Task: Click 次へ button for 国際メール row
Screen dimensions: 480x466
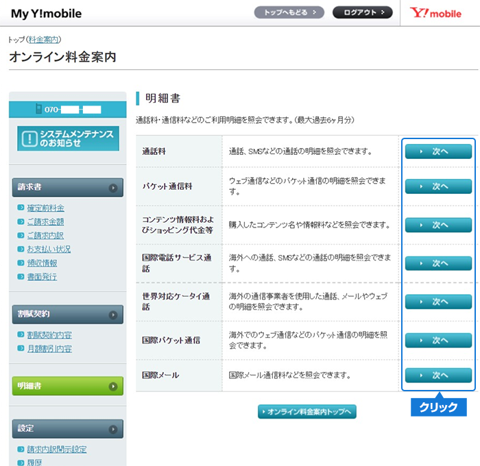Action: [438, 375]
